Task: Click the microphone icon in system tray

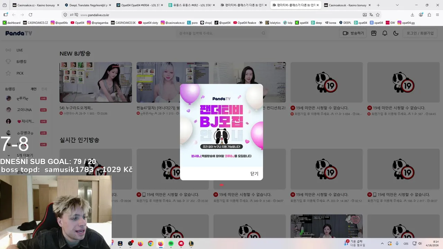Action: tap(397, 243)
